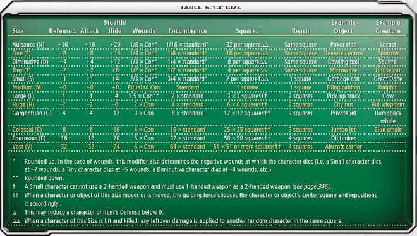Image resolution: width=417 pixels, height=236 pixels.
Task: Click the "Rounded down." footnote
Action: 44,178
